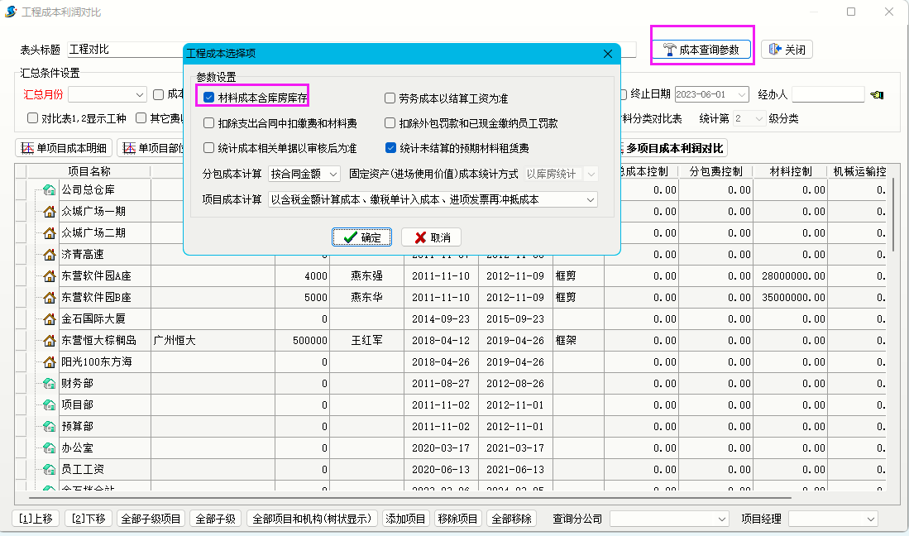Select the 东营软件园A座 house icon

click(x=50, y=275)
